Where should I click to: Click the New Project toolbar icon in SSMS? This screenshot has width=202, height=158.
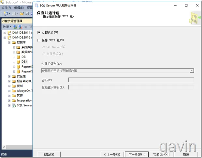(x=6, y=13)
